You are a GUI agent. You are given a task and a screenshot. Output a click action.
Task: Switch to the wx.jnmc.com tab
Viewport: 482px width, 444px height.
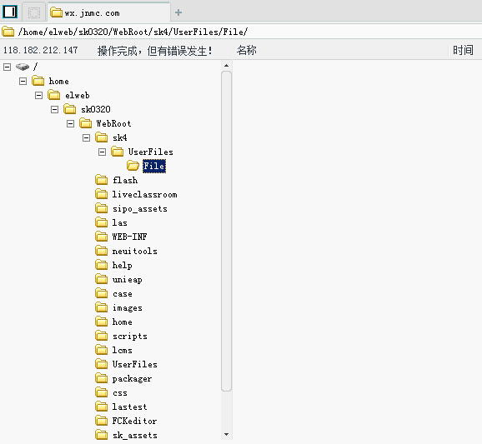(109, 12)
